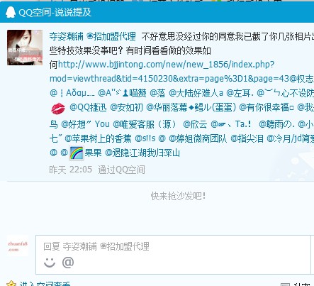Image resolution: width=314 pixels, height=286 pixels.
Task: Click the @安如初 mention link
Action: tap(126, 107)
